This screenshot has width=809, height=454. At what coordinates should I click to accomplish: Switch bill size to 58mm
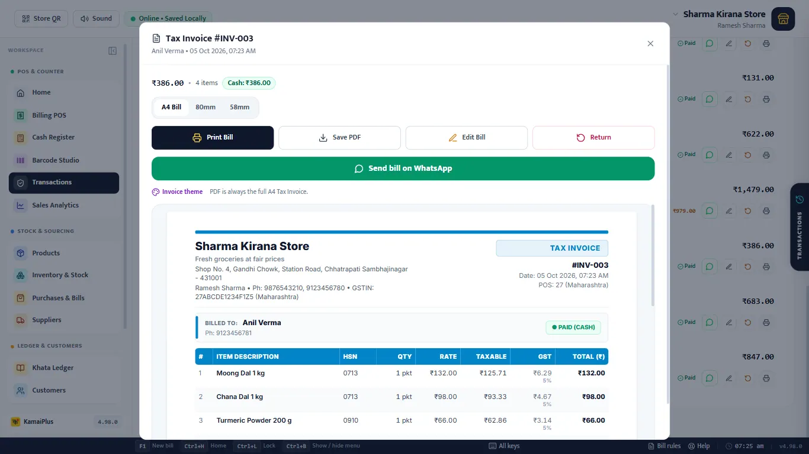point(240,108)
